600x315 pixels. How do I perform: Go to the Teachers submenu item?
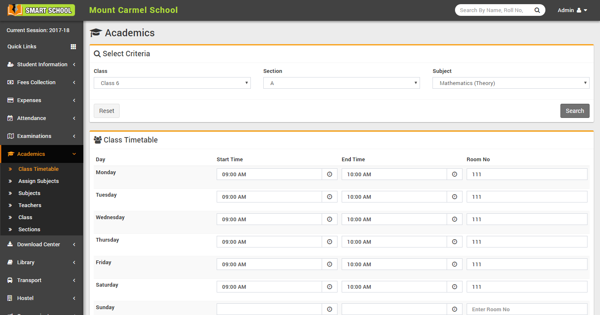[x=30, y=205]
